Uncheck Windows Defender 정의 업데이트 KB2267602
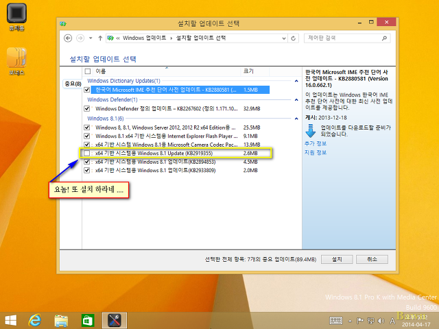The height and width of the screenshot is (329, 439). click(x=87, y=108)
